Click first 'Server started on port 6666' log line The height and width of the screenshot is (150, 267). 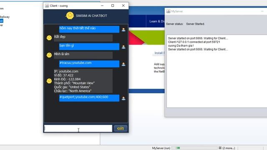point(198,38)
